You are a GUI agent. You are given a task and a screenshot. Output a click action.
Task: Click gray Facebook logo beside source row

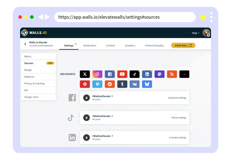72,98
